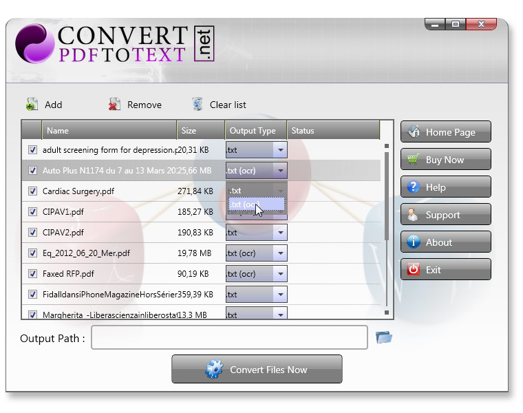Click the house icon on Home Page
The height and width of the screenshot is (413, 523).
[x=414, y=131]
